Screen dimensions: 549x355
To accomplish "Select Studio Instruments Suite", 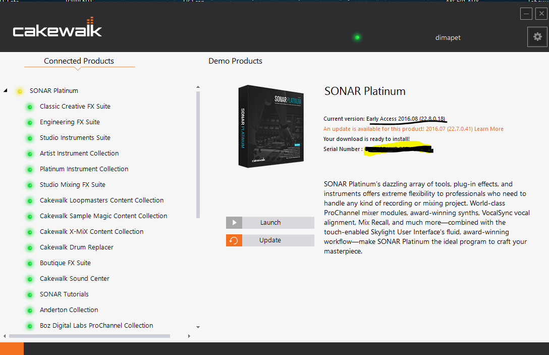I will pyautogui.click(x=75, y=138).
